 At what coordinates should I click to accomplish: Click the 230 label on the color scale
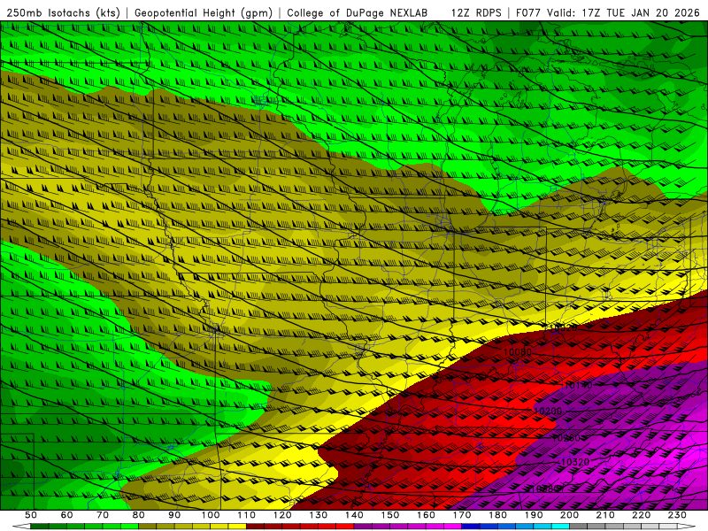[677, 515]
